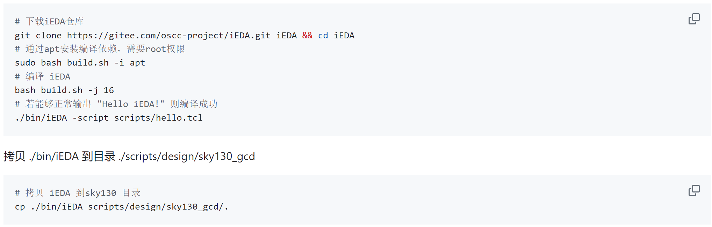Click the "Hello iEDA!" quoted string
712x227 pixels.
(131, 104)
